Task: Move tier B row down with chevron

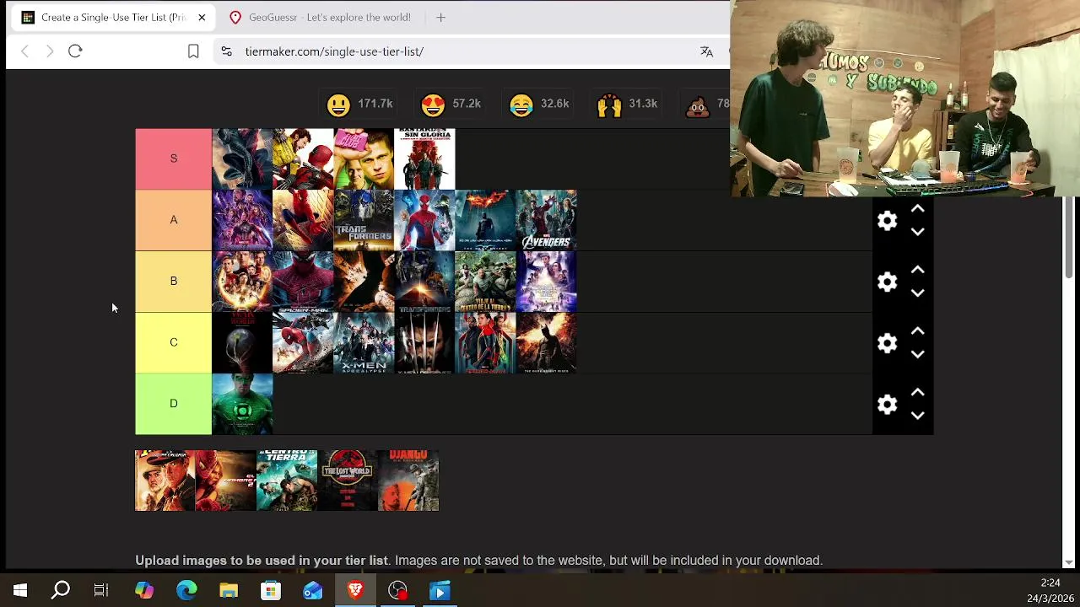Action: coord(918,293)
